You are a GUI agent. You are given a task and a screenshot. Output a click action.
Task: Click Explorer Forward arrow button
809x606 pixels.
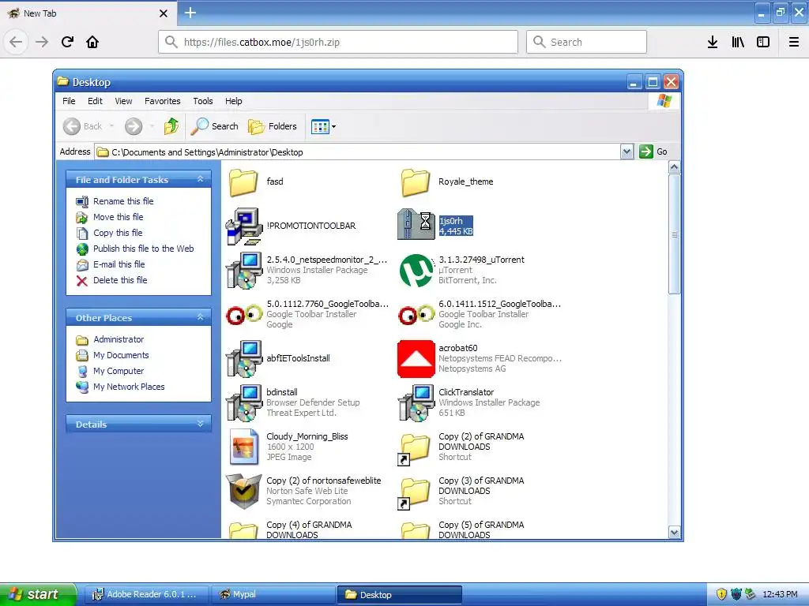coord(133,126)
